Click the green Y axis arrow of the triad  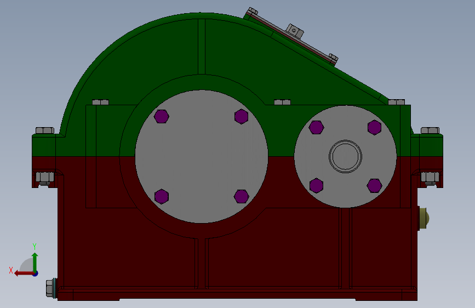(x=35, y=262)
